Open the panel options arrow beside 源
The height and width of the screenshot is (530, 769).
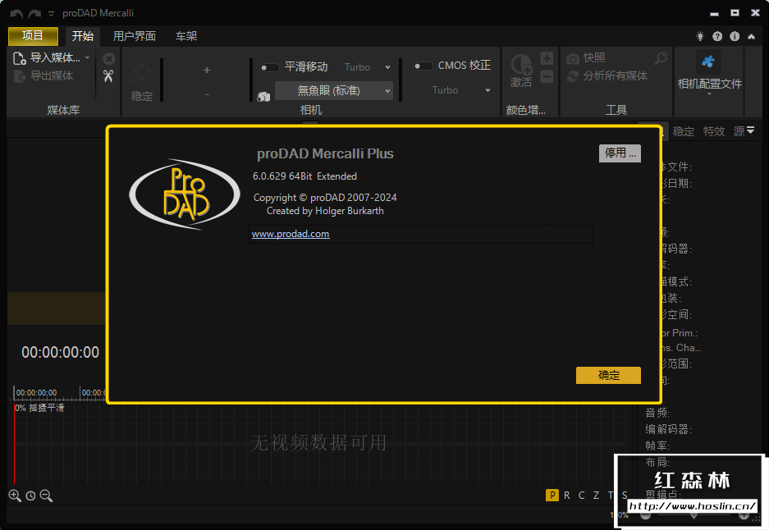click(751, 130)
